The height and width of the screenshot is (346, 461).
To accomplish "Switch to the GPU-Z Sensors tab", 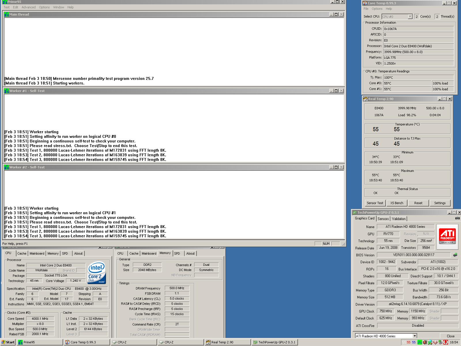I will 383,219.
